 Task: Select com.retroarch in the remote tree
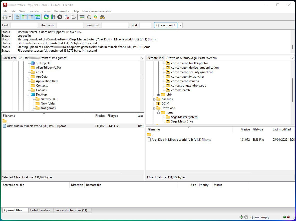[180, 90]
